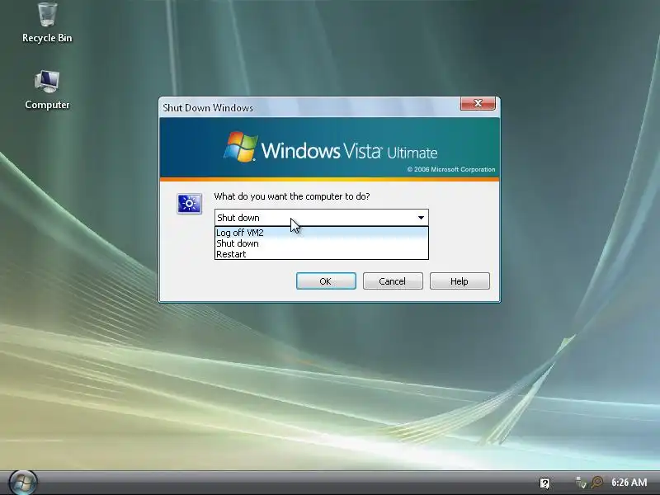Click the Shut down combo box field
Viewport: 660px width, 495px height.
(x=322, y=218)
